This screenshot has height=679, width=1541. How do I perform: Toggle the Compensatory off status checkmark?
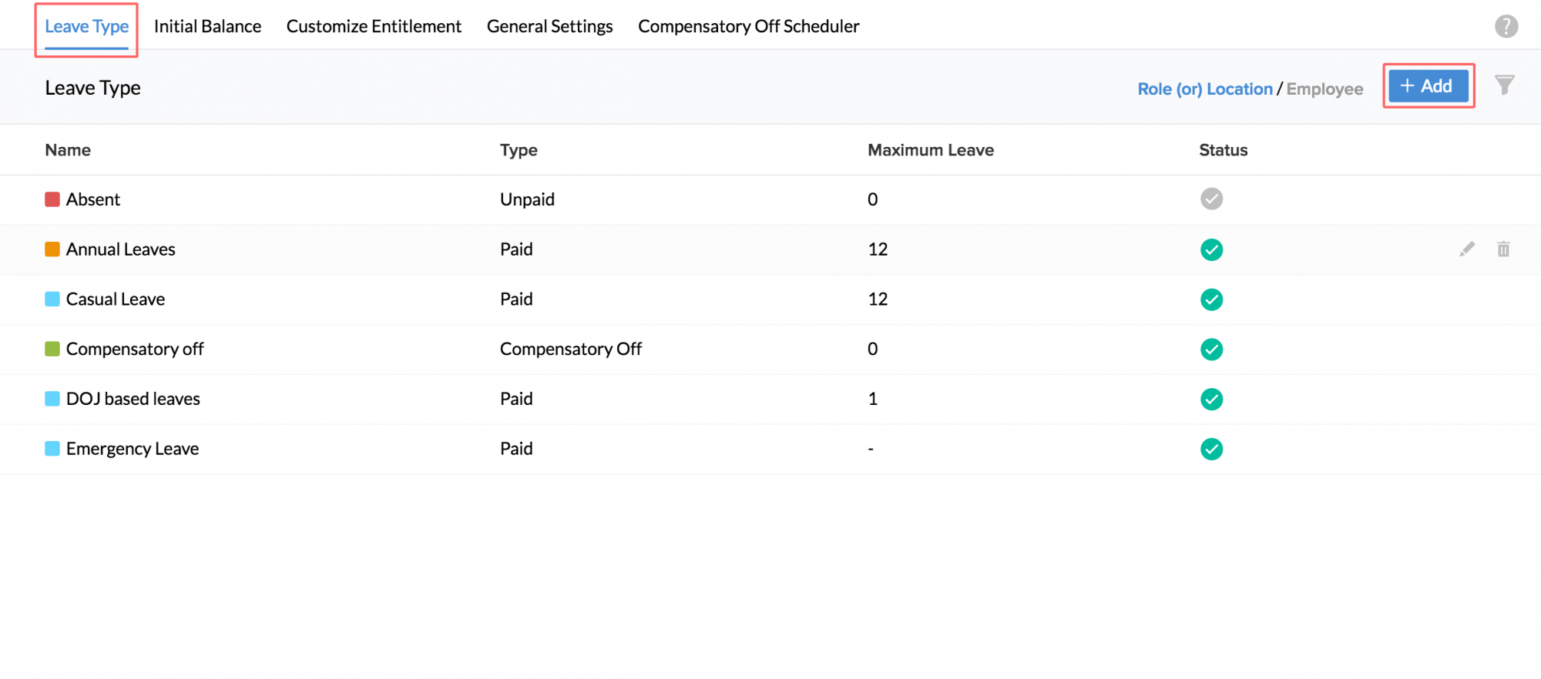pyautogui.click(x=1211, y=350)
